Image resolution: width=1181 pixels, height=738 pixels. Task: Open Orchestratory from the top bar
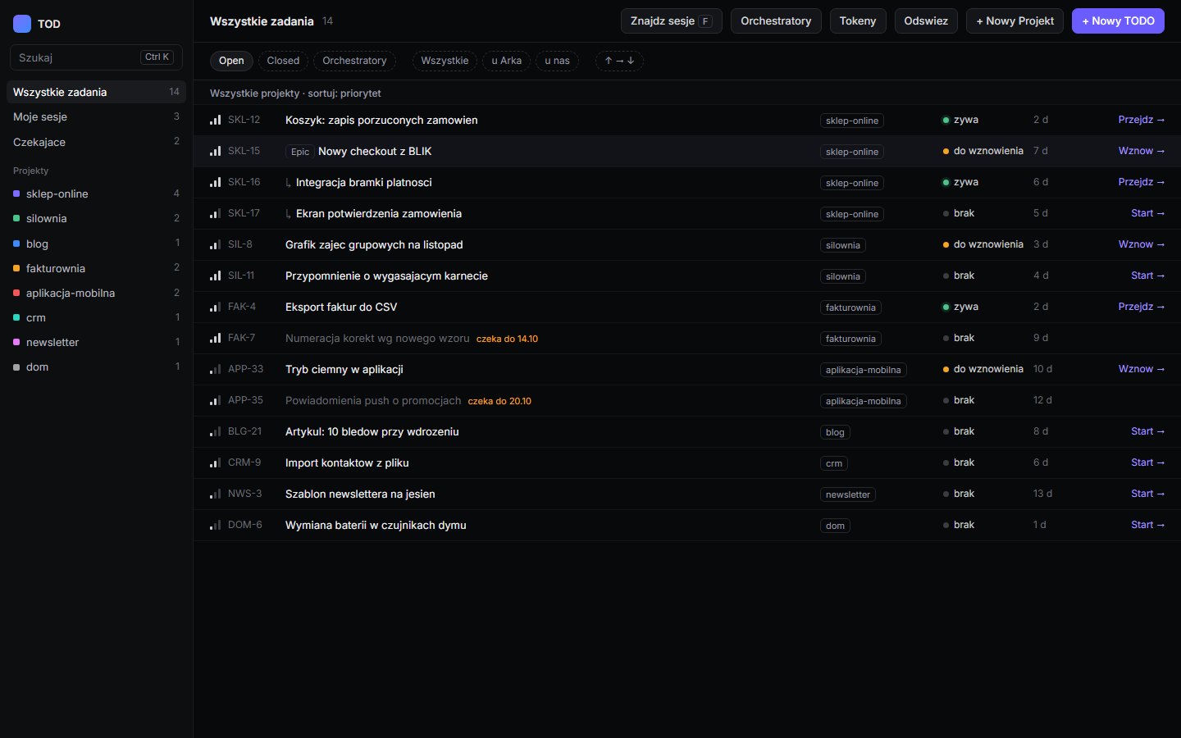pos(776,21)
